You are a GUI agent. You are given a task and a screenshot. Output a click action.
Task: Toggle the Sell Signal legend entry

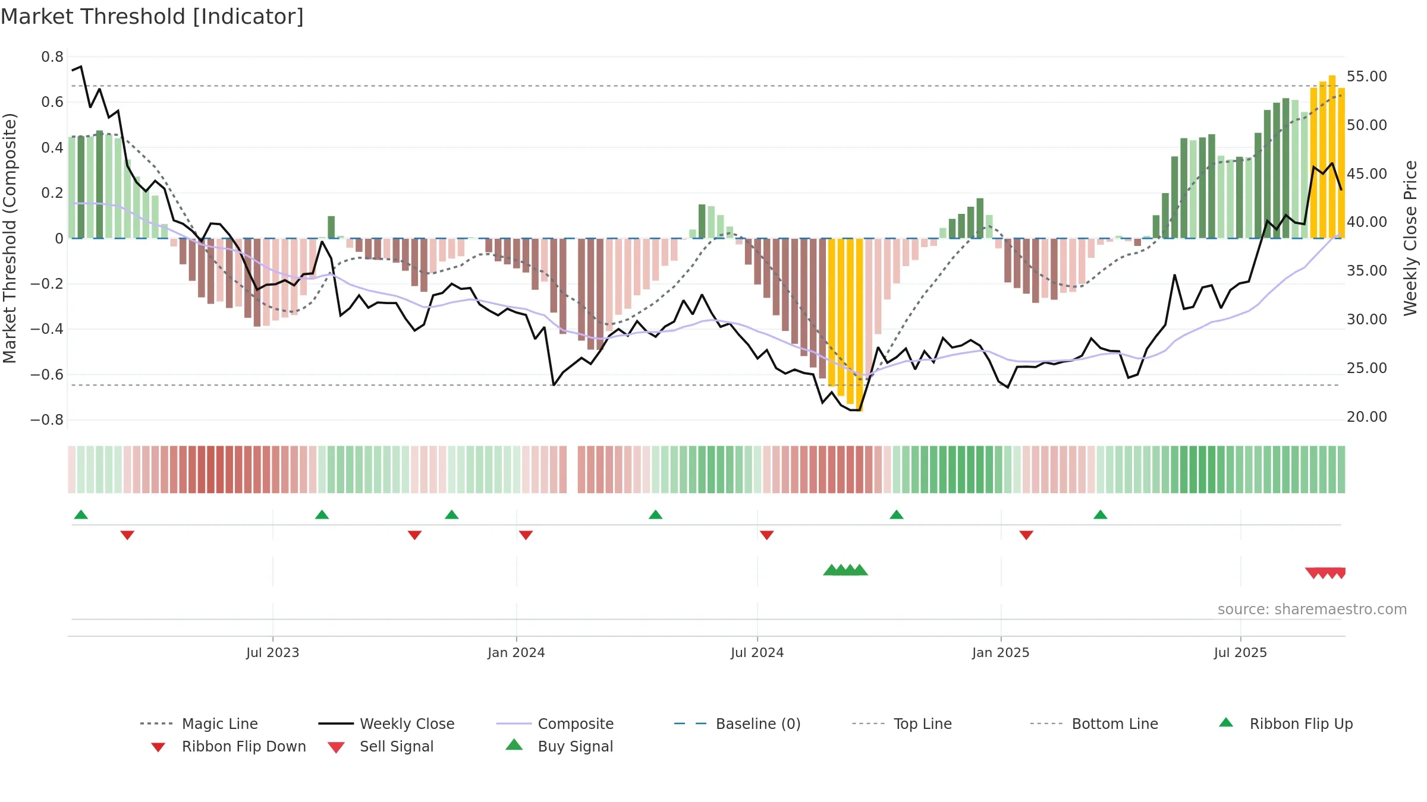381,746
